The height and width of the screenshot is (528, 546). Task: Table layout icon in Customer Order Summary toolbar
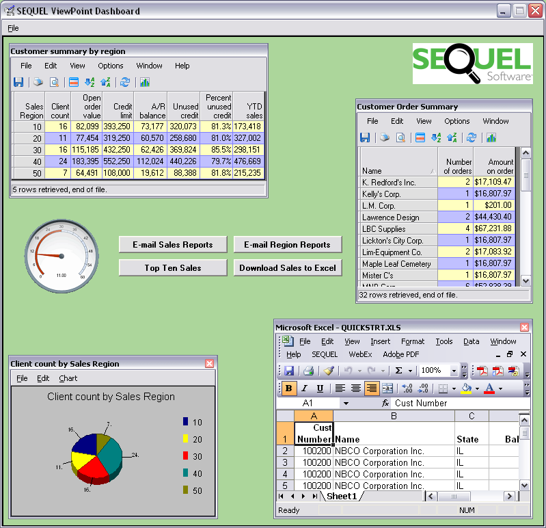(x=420, y=137)
